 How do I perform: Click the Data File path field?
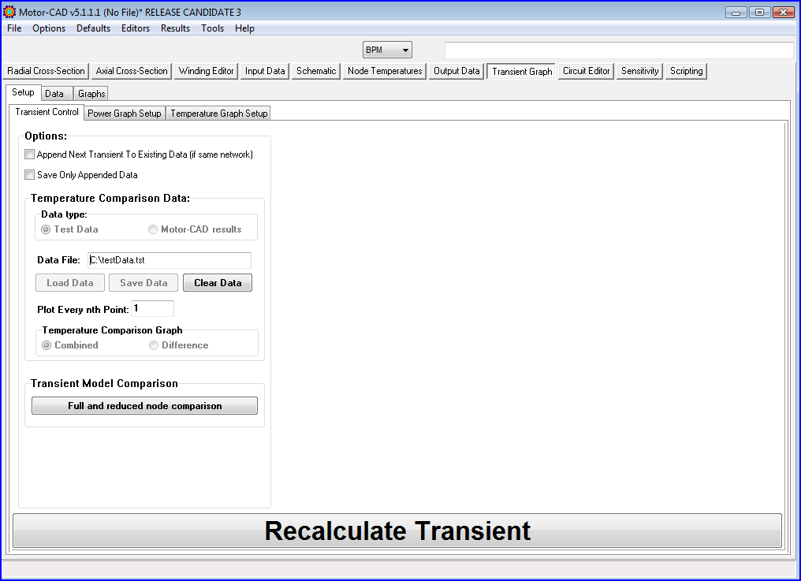coord(170,260)
